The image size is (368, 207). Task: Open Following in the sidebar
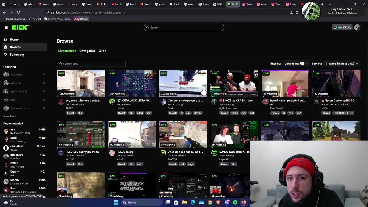(24, 55)
